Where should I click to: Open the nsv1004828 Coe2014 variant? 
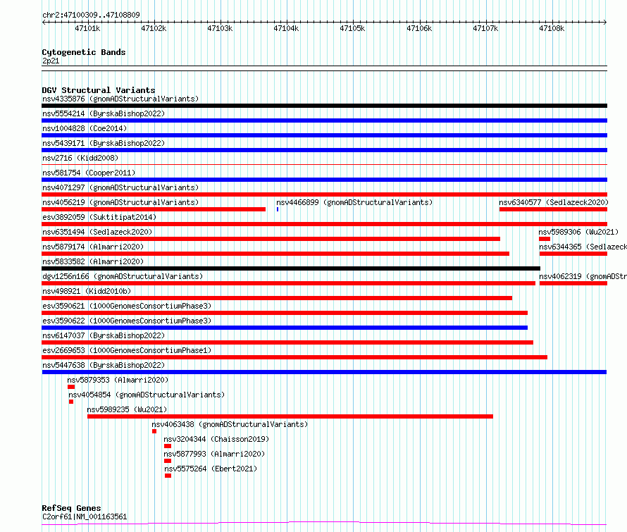coord(85,128)
